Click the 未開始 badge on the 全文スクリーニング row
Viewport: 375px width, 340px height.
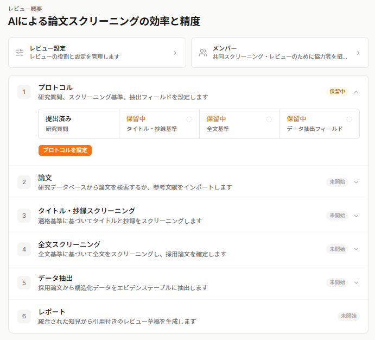pos(337,249)
